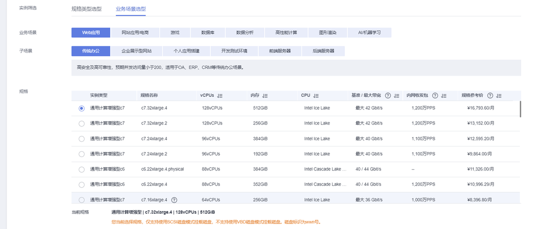Viewport: 540px width, 229px height.
Task: Select the c6.22xlarge.4 radio button
Action: (82, 184)
